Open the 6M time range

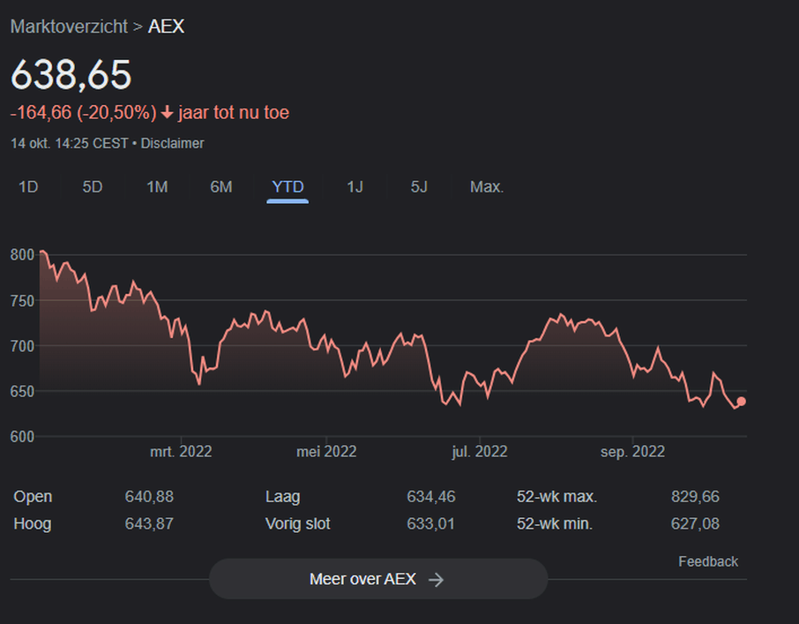221,187
